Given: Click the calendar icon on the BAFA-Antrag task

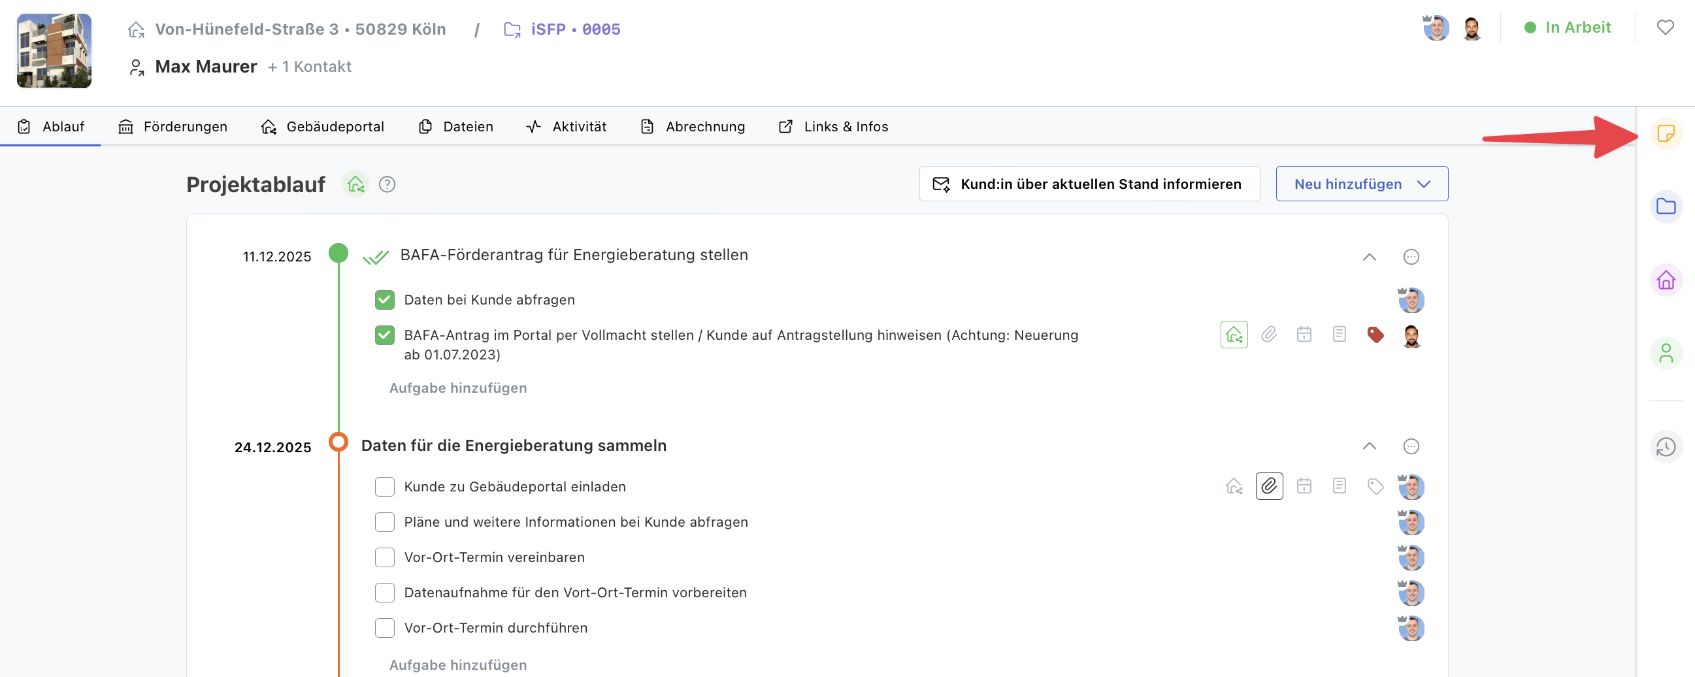Looking at the screenshot, I should pyautogui.click(x=1304, y=335).
